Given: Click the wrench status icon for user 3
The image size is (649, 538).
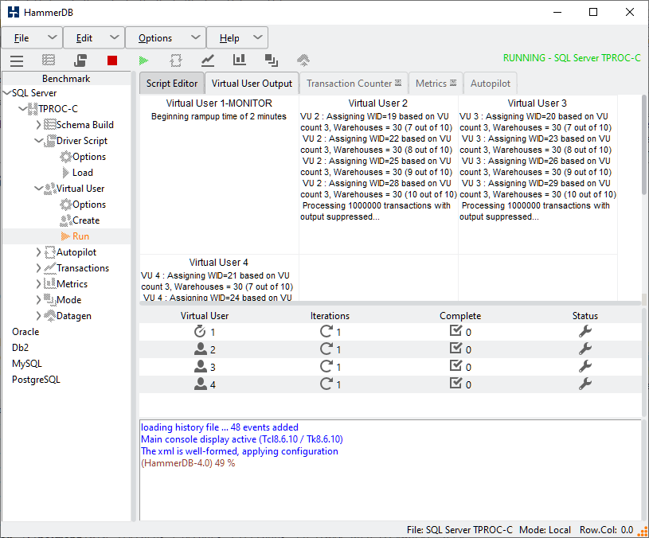Looking at the screenshot, I should (584, 366).
